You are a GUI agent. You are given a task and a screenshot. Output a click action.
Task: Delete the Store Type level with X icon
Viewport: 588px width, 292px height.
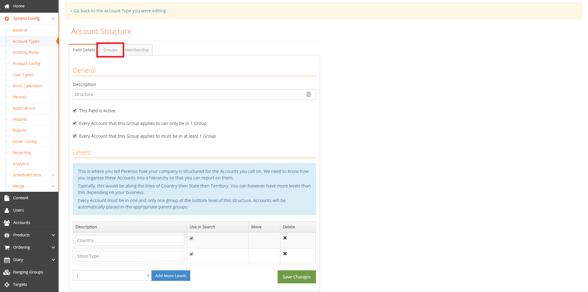[285, 254]
